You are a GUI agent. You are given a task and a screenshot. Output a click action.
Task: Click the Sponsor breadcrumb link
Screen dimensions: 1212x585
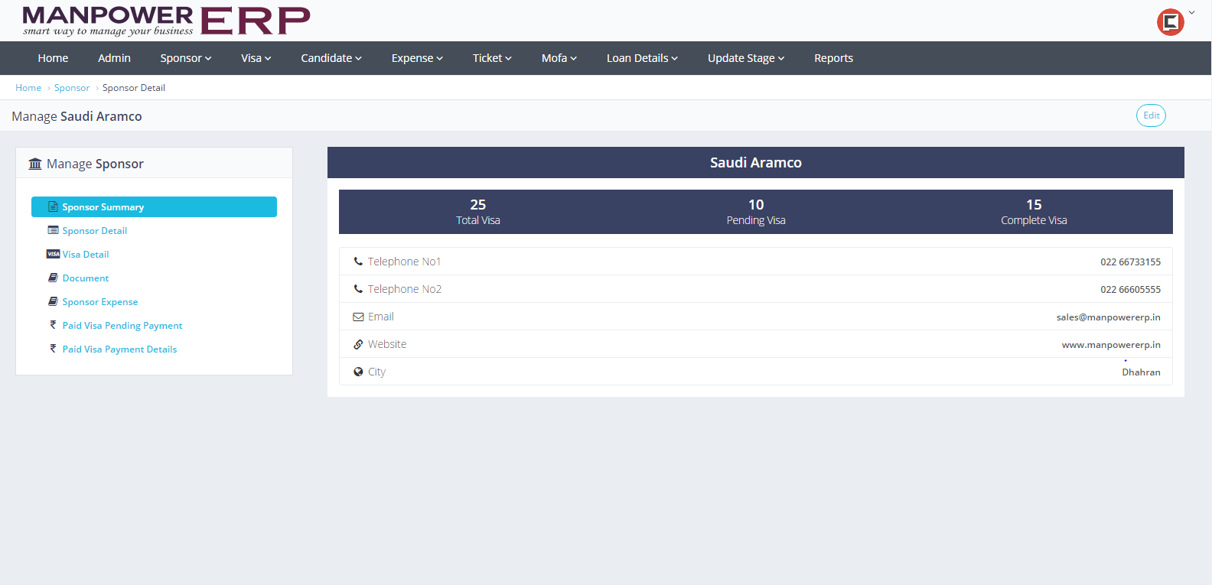tap(72, 88)
